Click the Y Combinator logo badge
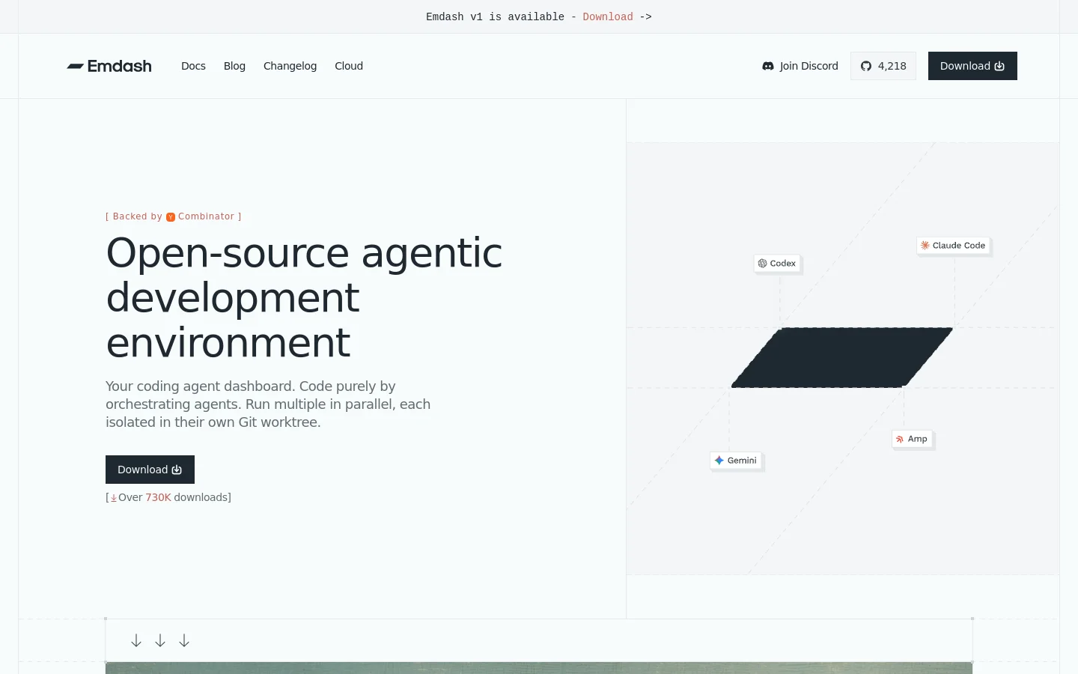1078x674 pixels. [171, 217]
